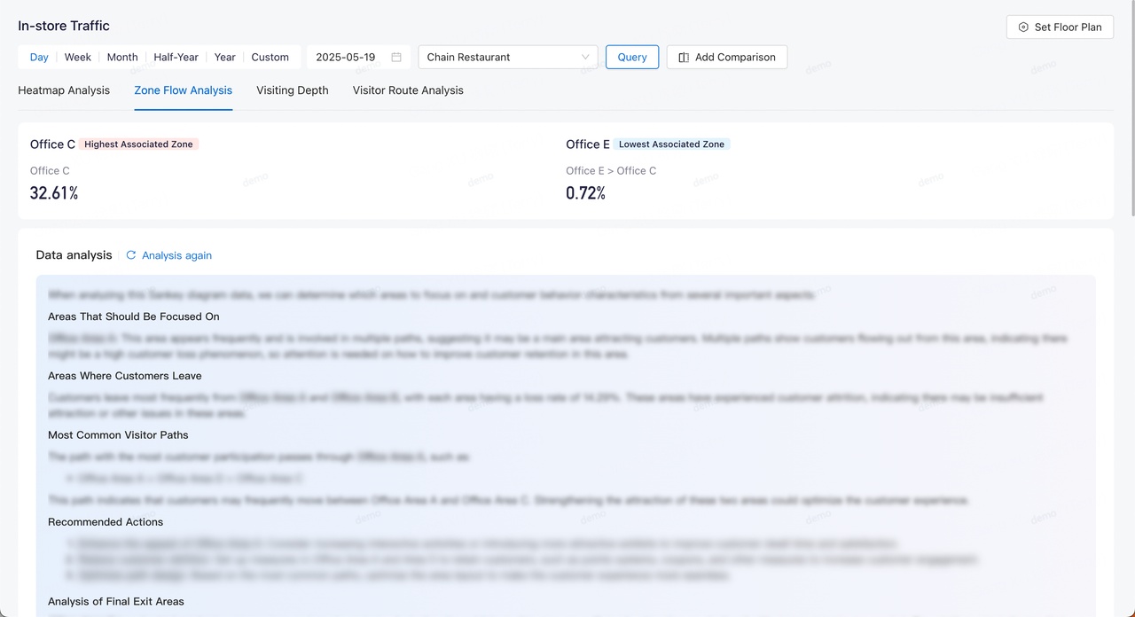The height and width of the screenshot is (617, 1135).
Task: Click the calendar icon in date field
Action: point(396,58)
